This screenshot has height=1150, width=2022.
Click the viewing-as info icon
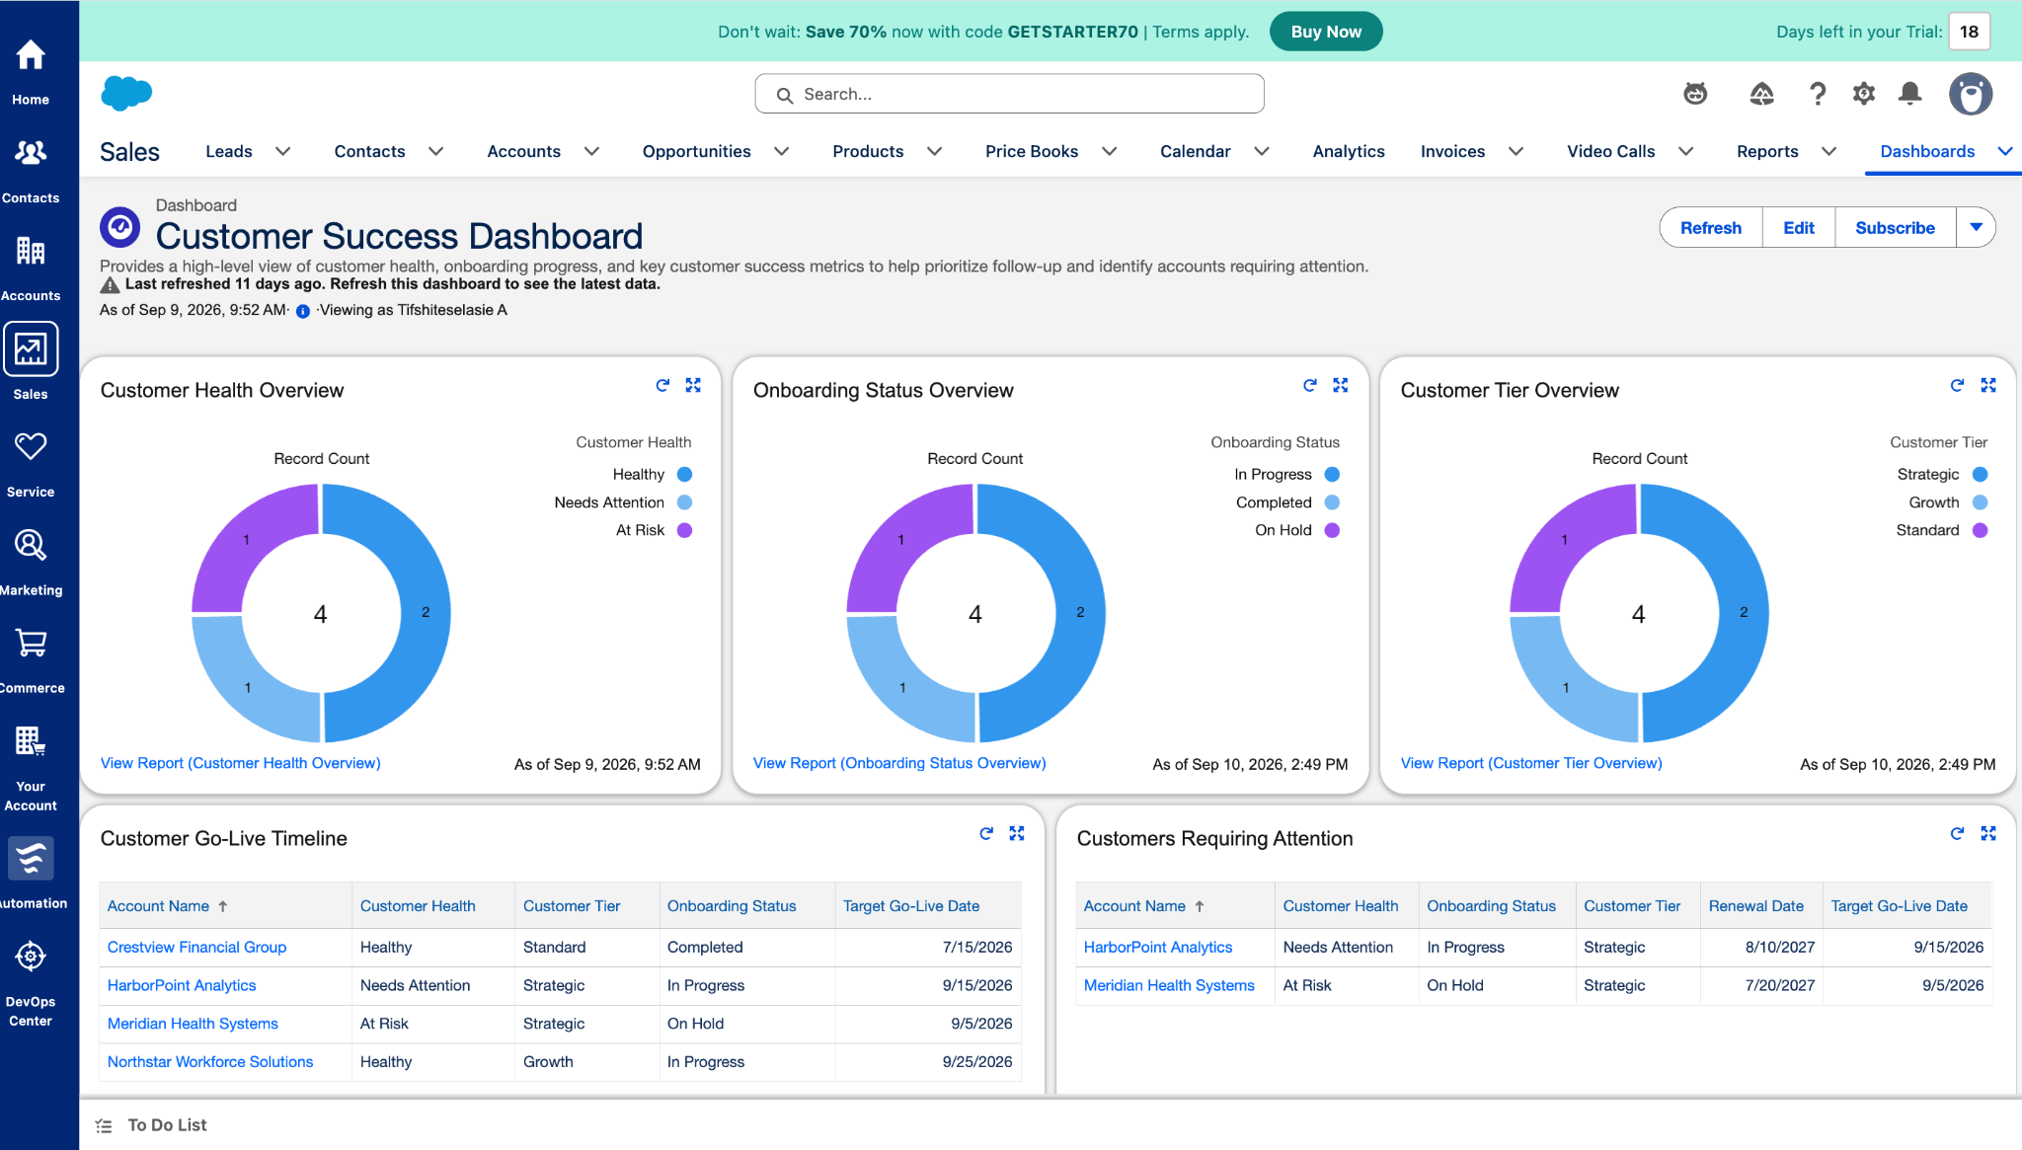point(303,311)
